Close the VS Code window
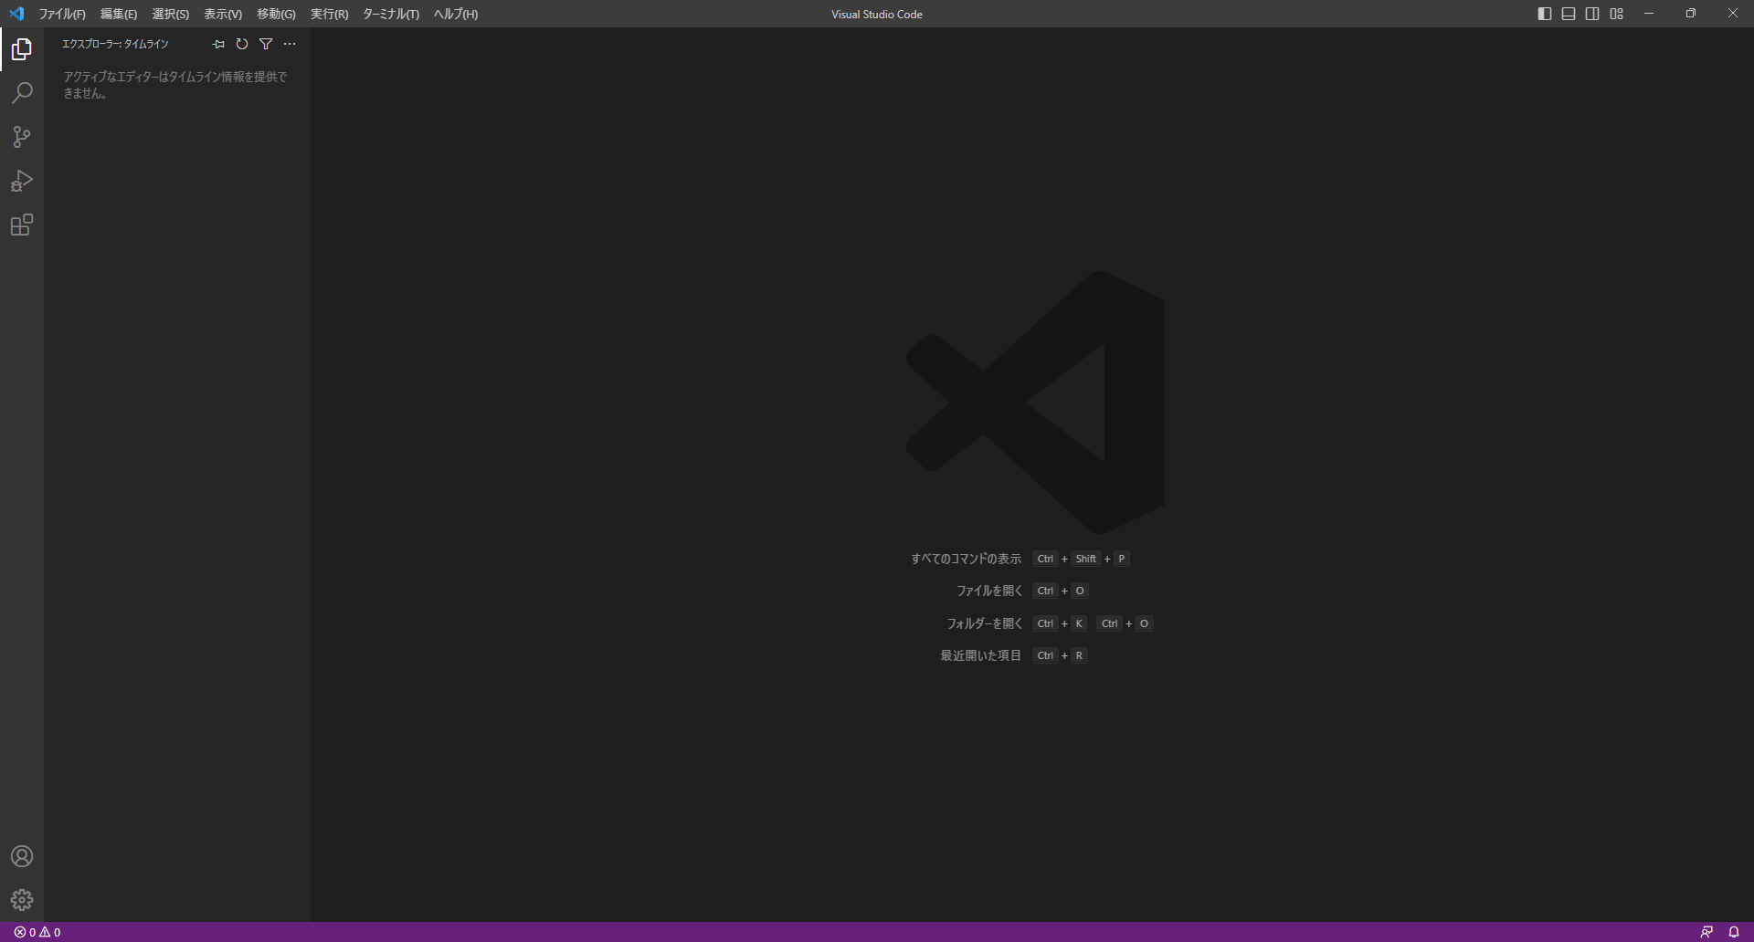Image resolution: width=1754 pixels, height=942 pixels. pyautogui.click(x=1733, y=14)
